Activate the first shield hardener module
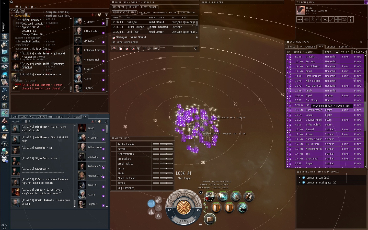The width and height of the screenshot is (368, 230). coord(216,208)
